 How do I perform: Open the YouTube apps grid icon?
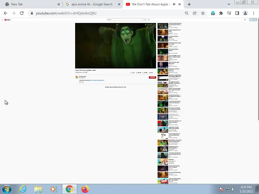click(x=245, y=20)
